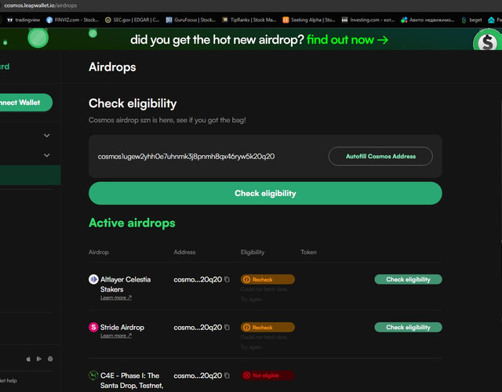Image resolution: width=502 pixels, height=392 pixels.
Task: Expand the second sidebar chevron section
Action: click(x=47, y=155)
